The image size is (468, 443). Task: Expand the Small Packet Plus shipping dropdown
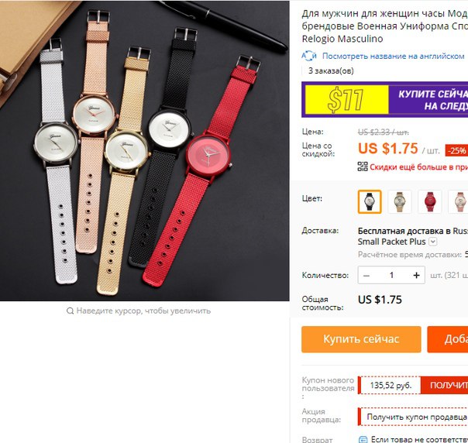click(x=433, y=242)
